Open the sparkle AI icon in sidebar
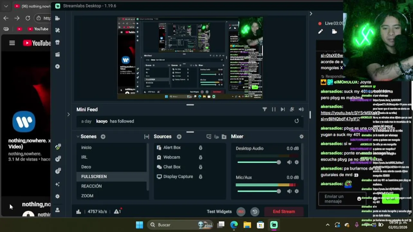 [58, 184]
